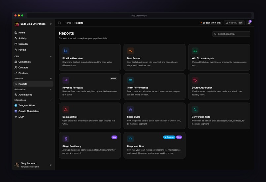Click Bada Bing Enterprises workspace avatar
Image resolution: width=266 pixels, height=182 pixels.
(x=17, y=24)
